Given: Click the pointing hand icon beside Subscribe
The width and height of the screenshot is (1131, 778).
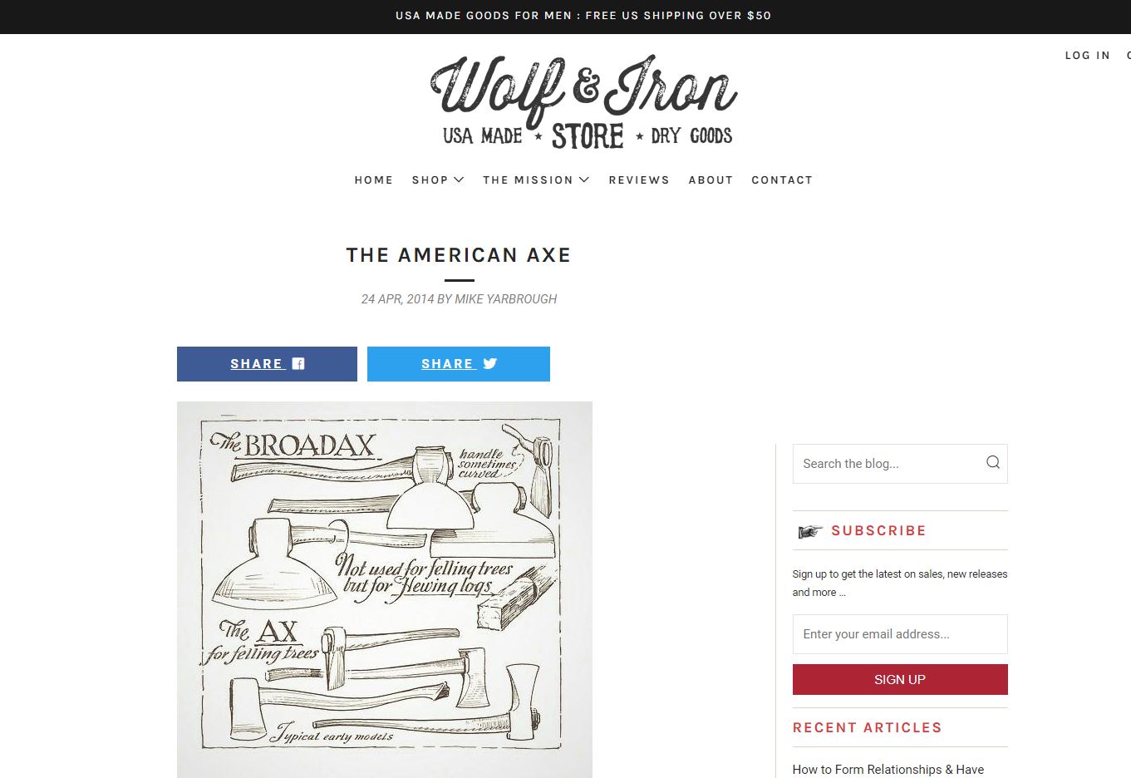Looking at the screenshot, I should tap(809, 531).
